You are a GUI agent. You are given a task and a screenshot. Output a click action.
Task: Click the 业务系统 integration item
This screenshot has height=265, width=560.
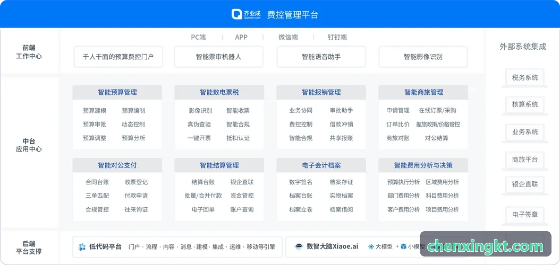point(524,132)
